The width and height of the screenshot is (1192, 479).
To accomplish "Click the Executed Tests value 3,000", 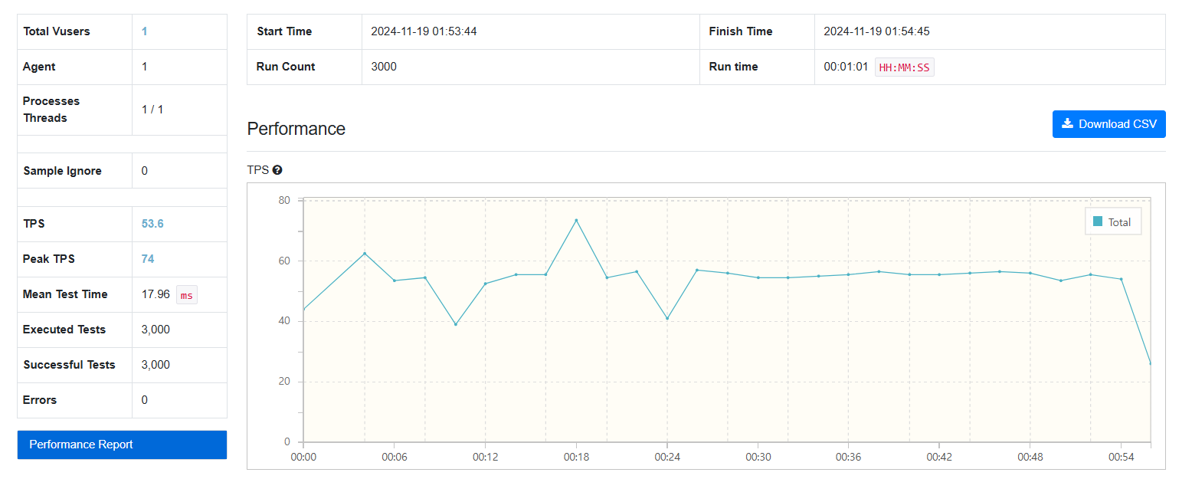I will click(x=156, y=330).
